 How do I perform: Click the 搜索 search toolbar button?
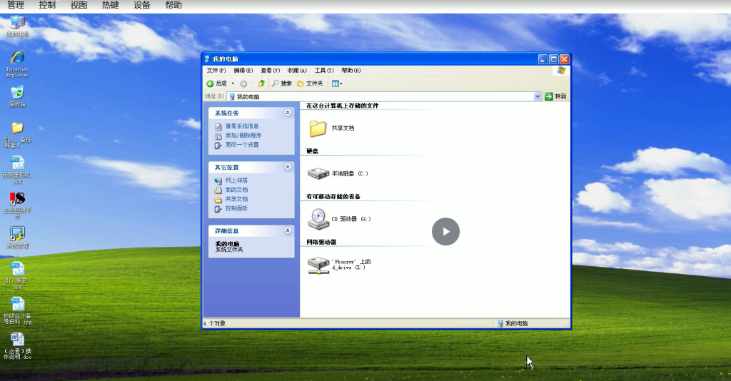click(x=281, y=83)
